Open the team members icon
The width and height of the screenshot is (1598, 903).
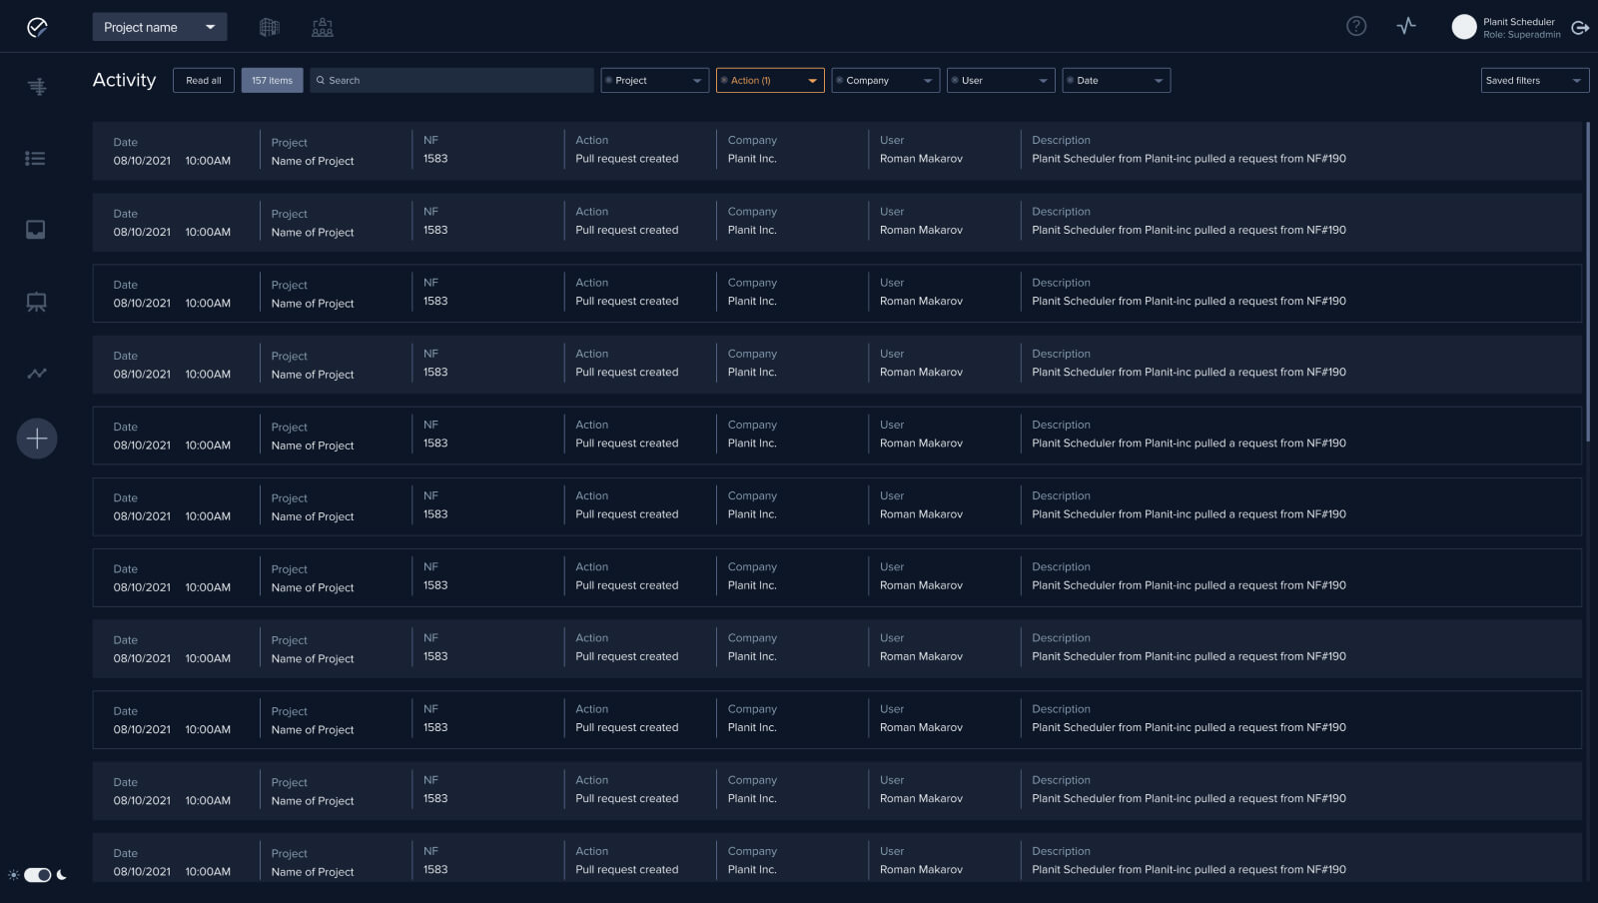[x=323, y=27]
